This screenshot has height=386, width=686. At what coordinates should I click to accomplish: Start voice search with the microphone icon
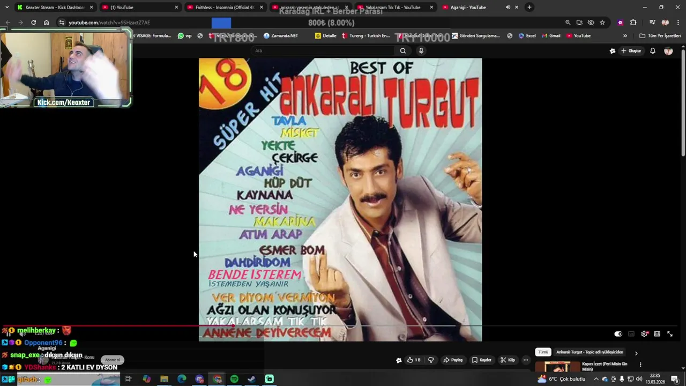pyautogui.click(x=421, y=51)
